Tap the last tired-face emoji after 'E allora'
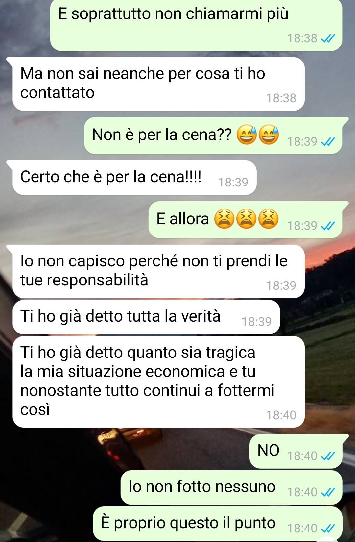355x542 pixels. pyautogui.click(x=269, y=219)
